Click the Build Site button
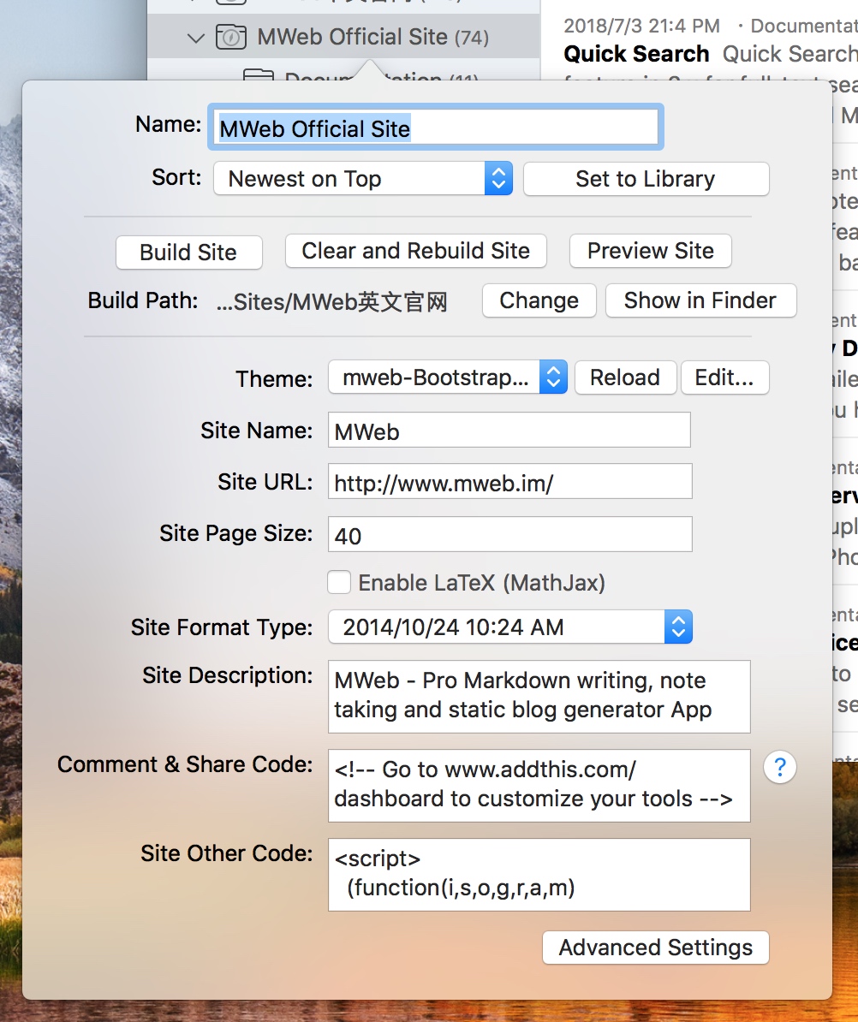The height and width of the screenshot is (1022, 858). pos(188,253)
